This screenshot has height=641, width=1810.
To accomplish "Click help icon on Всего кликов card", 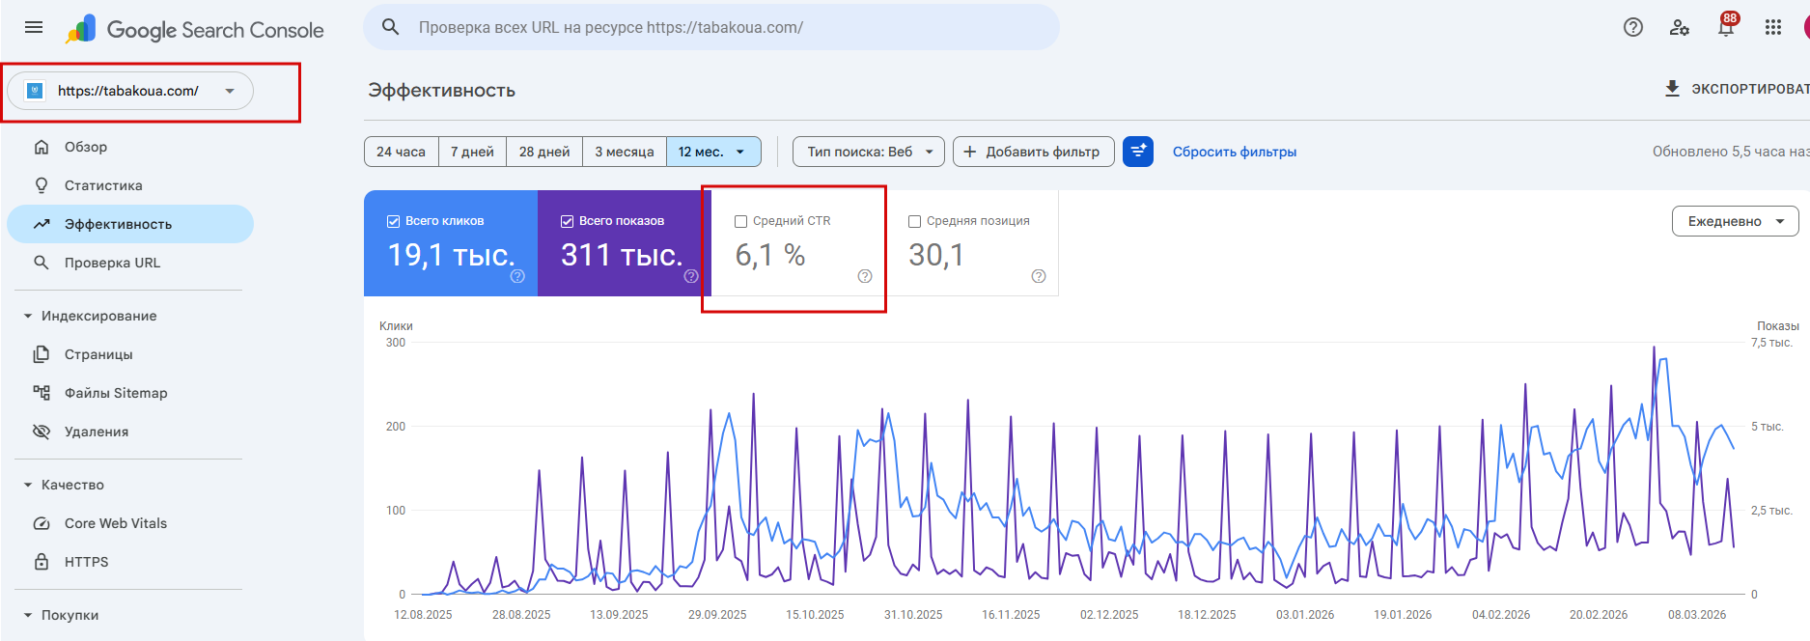I will point(517,276).
